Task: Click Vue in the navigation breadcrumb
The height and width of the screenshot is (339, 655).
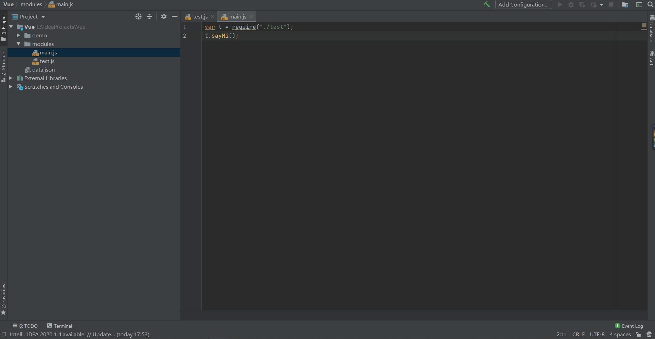Action: [9, 4]
